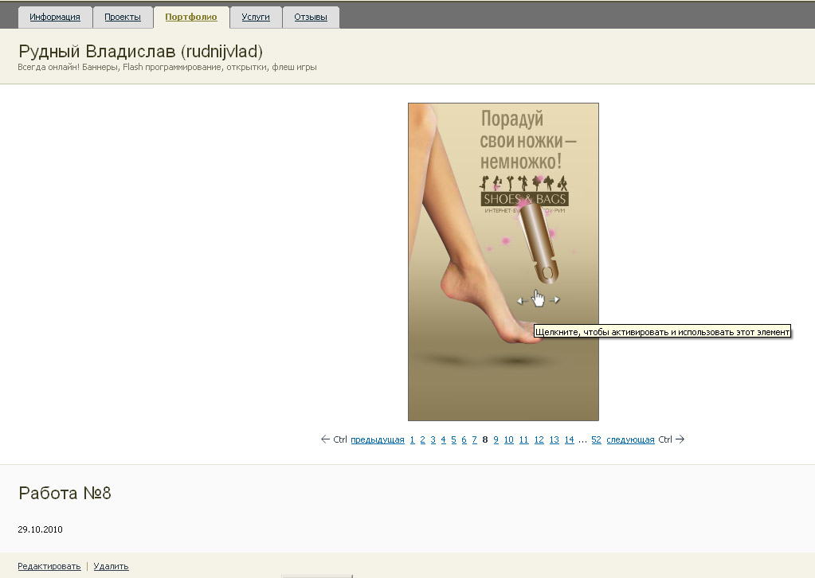Click the следующая pagination link
This screenshot has height=578, width=815.
[x=630, y=439]
